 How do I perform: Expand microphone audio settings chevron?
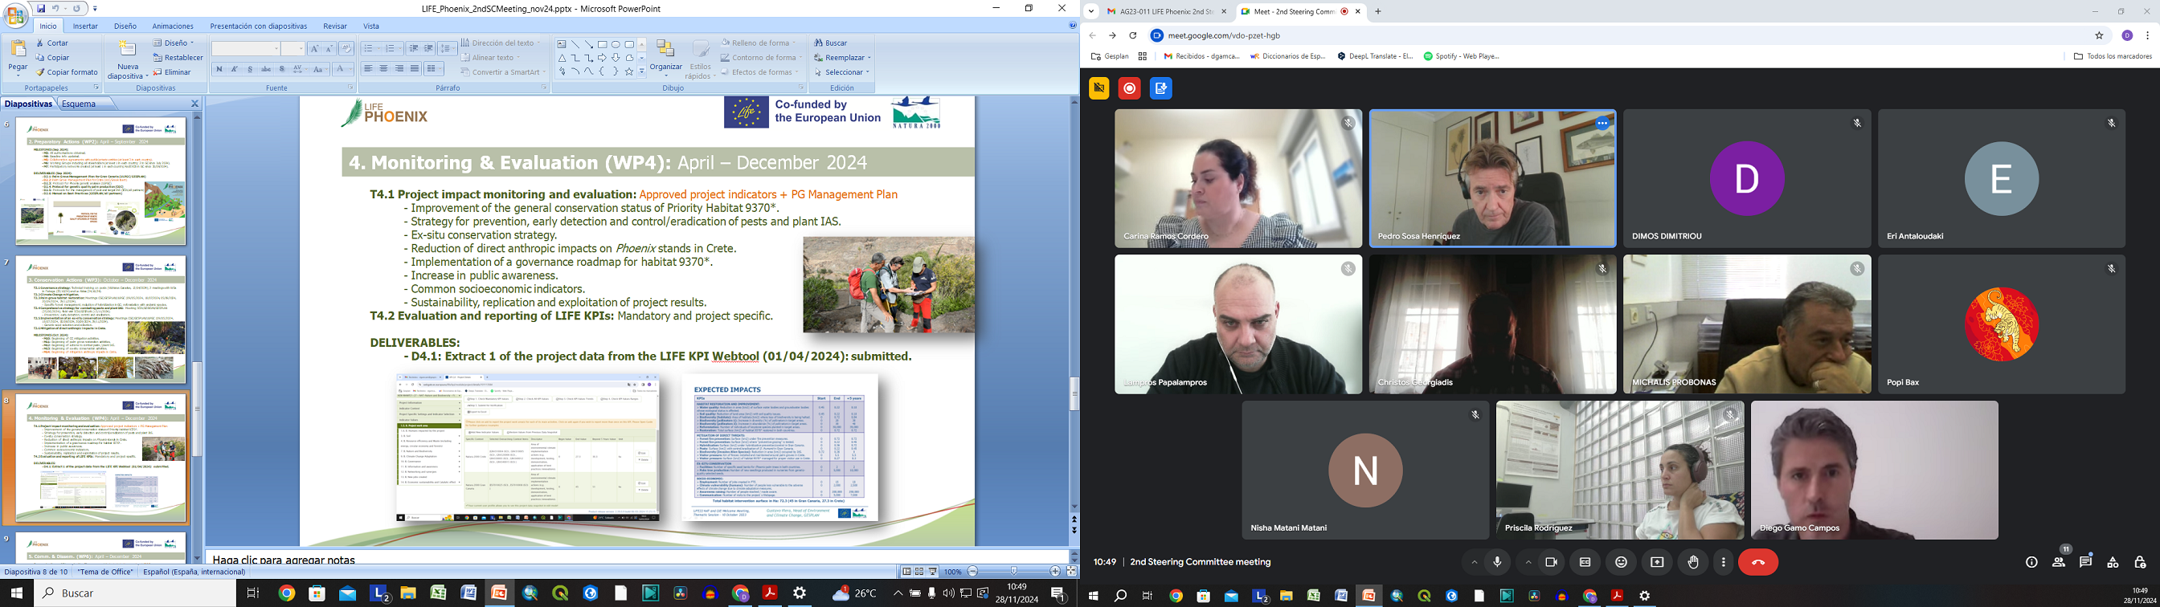click(1474, 563)
